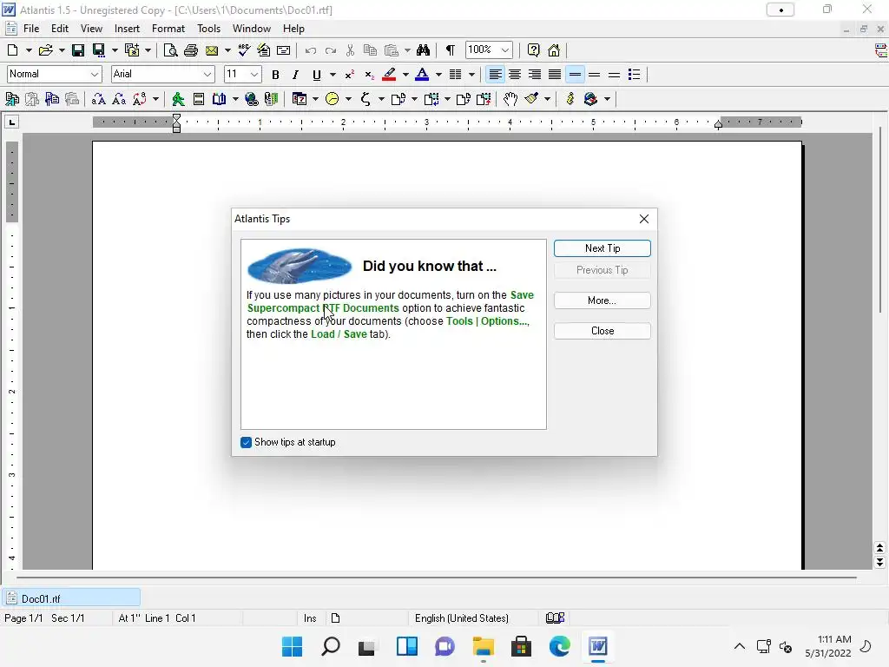889x667 pixels.
Task: Expand the columns dropdown arrow
Action: (x=471, y=75)
